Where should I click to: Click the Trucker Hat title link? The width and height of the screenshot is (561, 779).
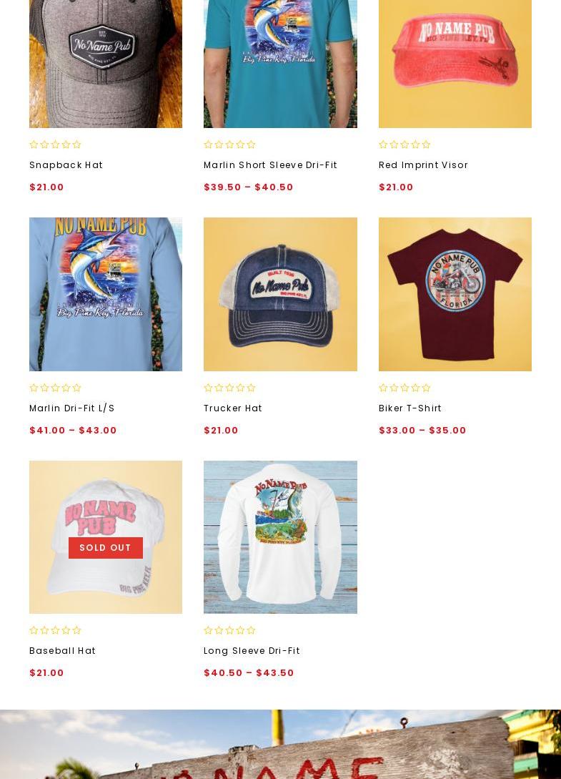tap(233, 408)
